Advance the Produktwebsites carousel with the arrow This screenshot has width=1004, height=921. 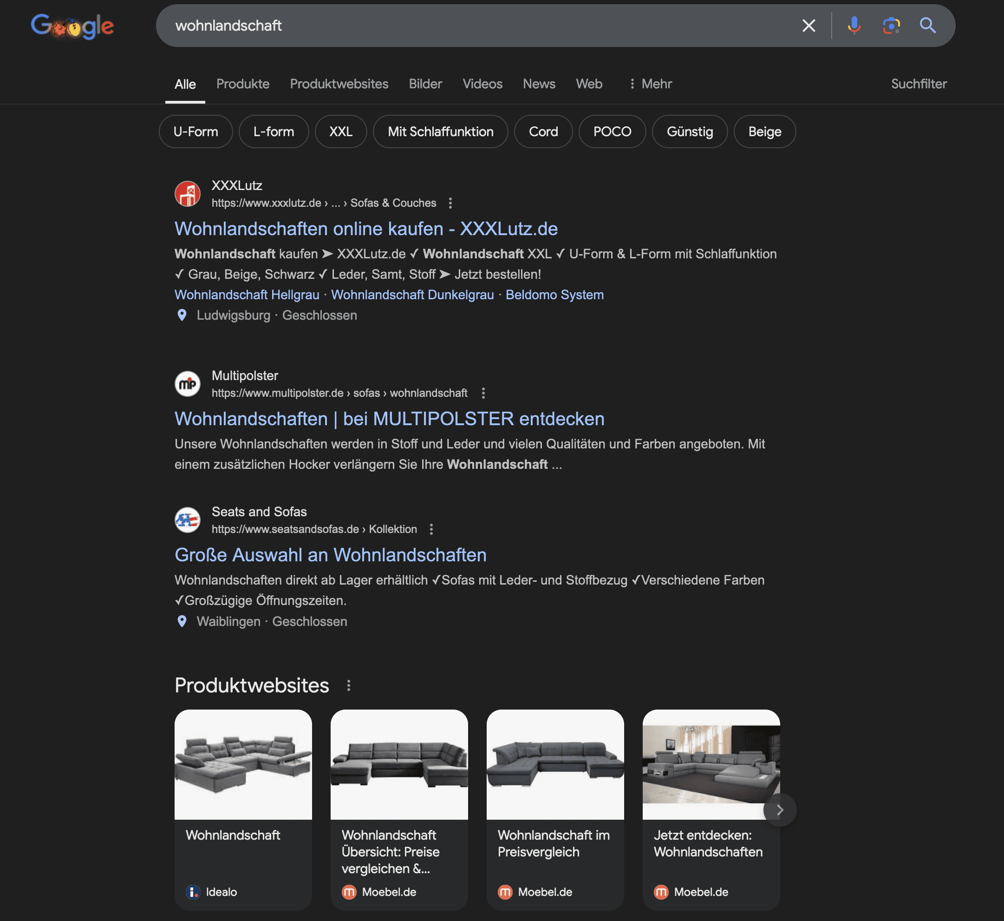[780, 810]
